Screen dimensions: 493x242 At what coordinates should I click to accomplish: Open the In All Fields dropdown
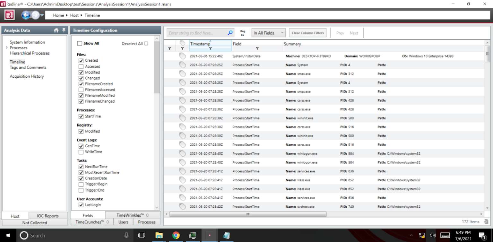[268, 32]
